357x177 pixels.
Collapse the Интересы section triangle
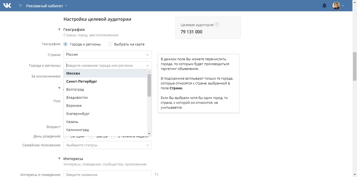pyautogui.click(x=59, y=159)
